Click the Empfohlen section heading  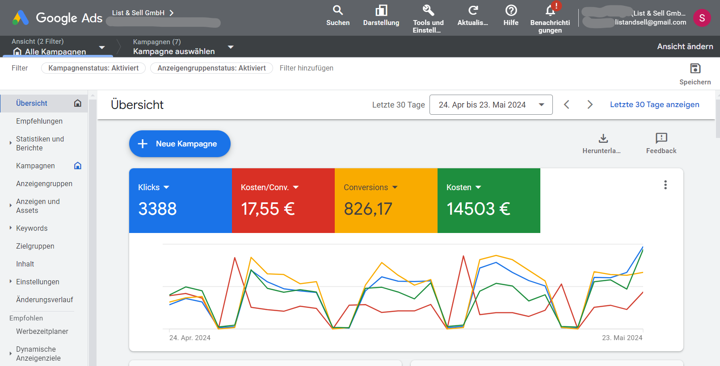pos(26,318)
